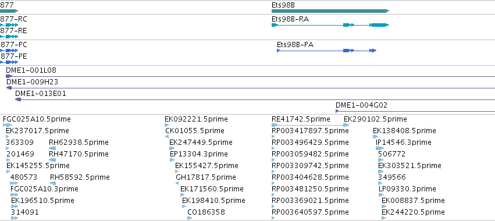Click the CK01055.5prime EST label
The width and height of the screenshot is (495, 221).
(x=195, y=131)
